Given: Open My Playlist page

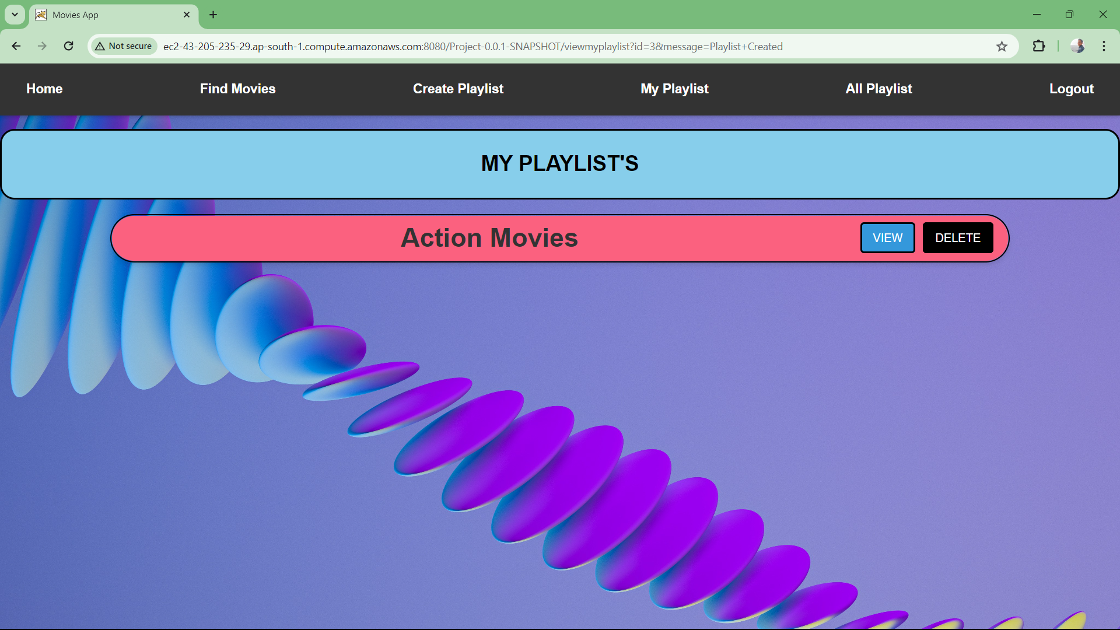Looking at the screenshot, I should click(x=675, y=89).
